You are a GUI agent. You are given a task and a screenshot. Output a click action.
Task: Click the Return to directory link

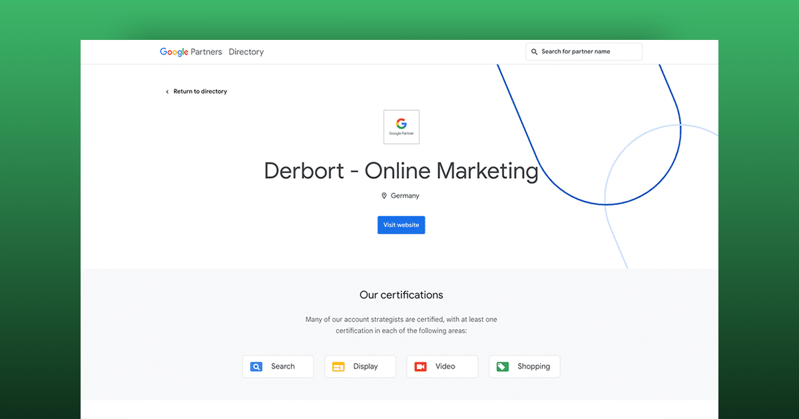coord(200,91)
